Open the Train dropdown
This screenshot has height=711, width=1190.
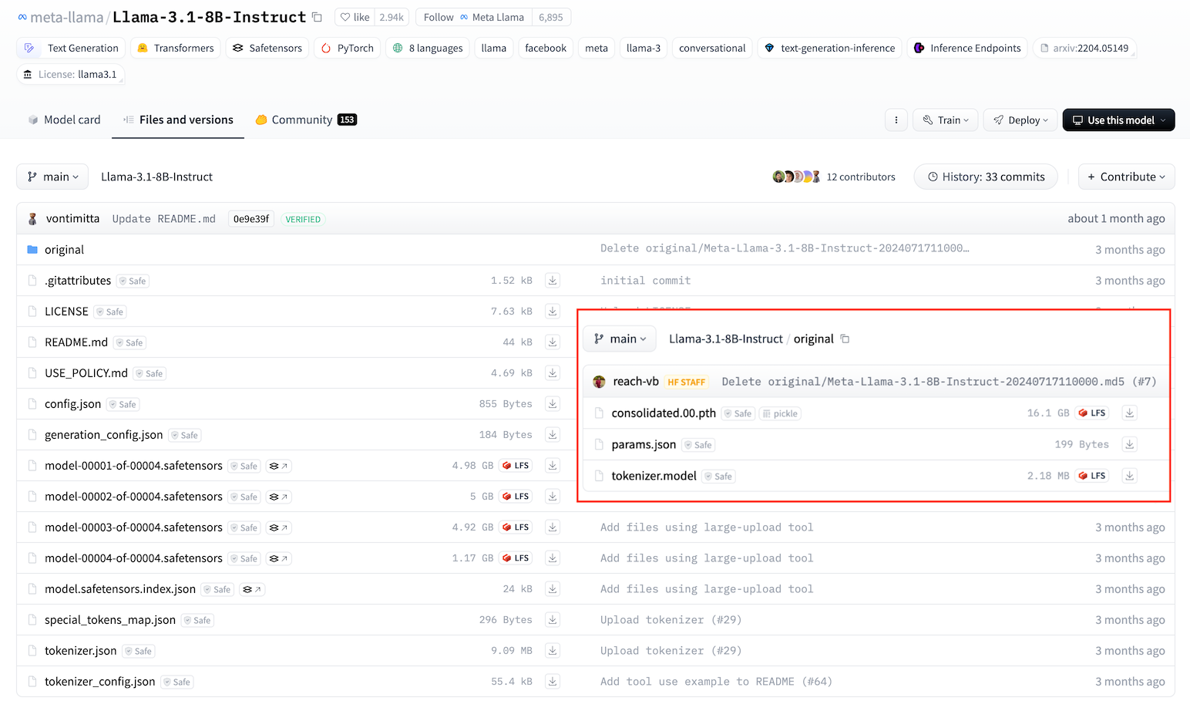[946, 120]
